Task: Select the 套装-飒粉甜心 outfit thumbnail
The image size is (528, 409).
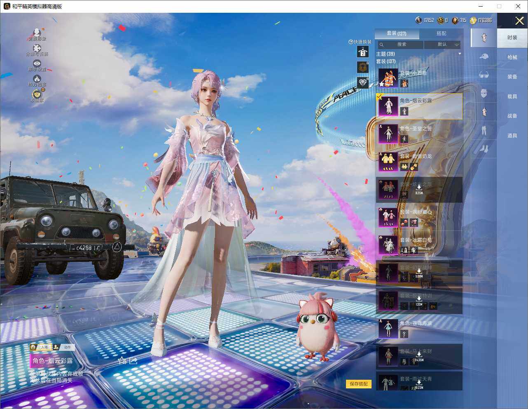Action: click(x=388, y=217)
